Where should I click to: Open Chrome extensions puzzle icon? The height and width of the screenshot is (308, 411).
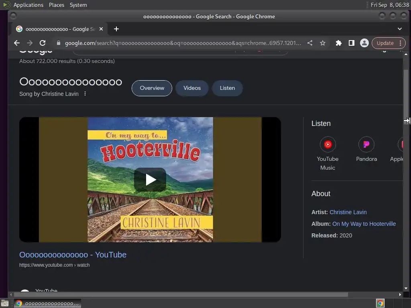click(x=339, y=43)
